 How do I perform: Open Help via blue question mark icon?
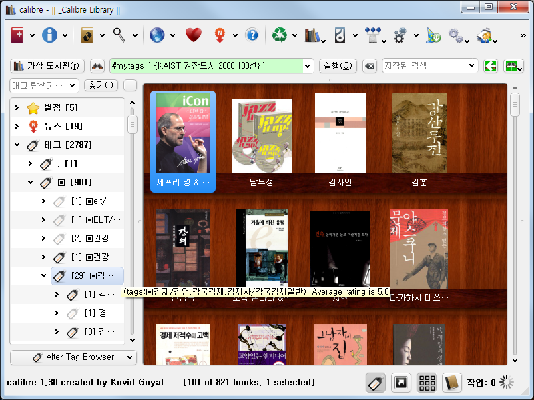[252, 35]
